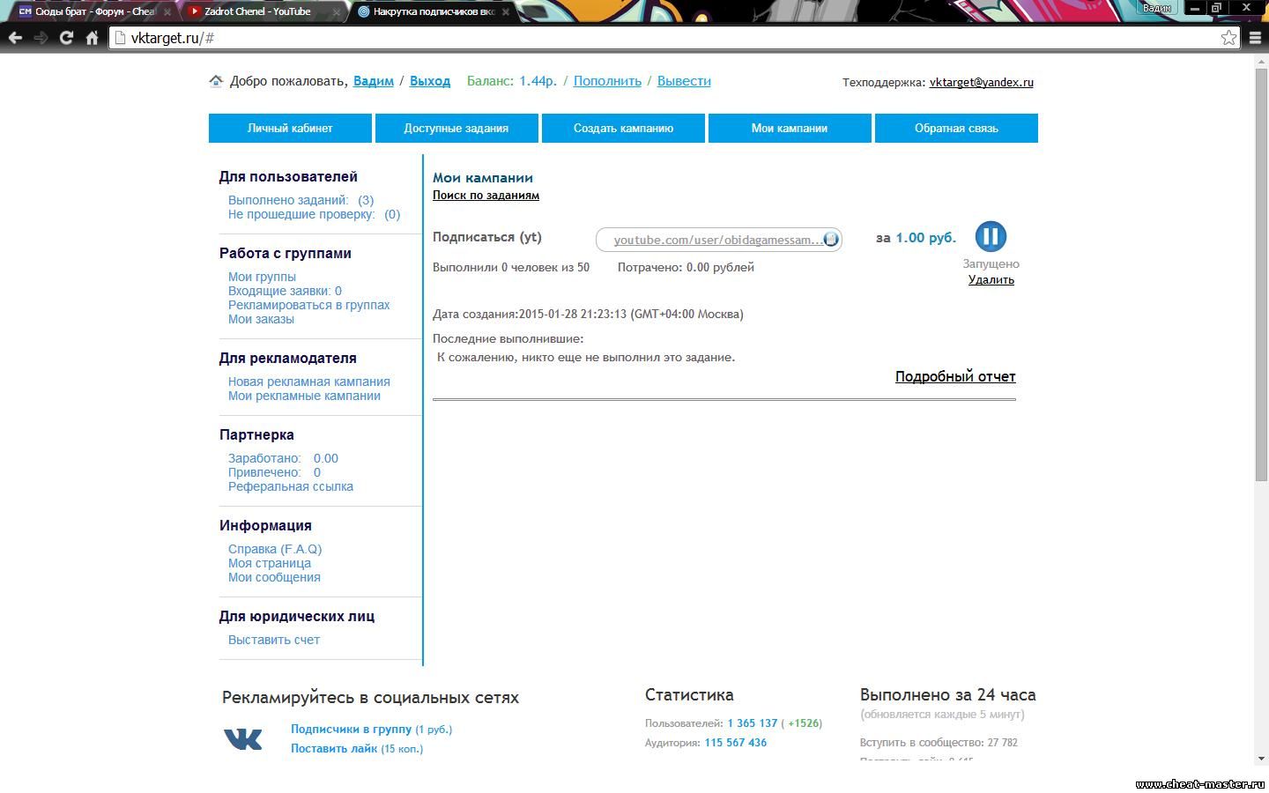Open Подробный отчет link
This screenshot has width=1269, height=793.
(x=955, y=376)
